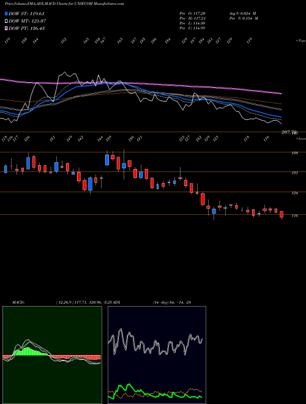Click the 'Pre H: 117.21' value

(x=192, y=18)
